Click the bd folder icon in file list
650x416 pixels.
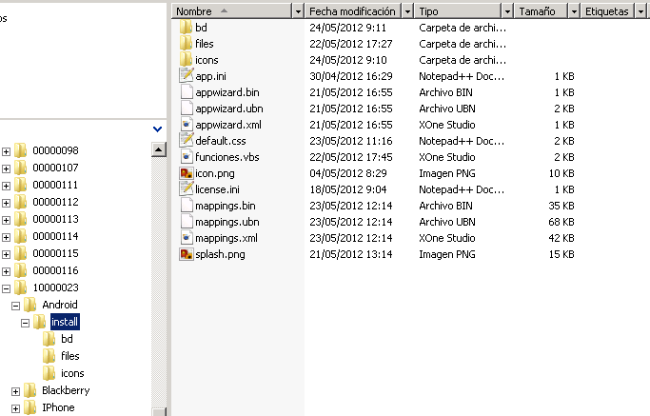pos(187,28)
